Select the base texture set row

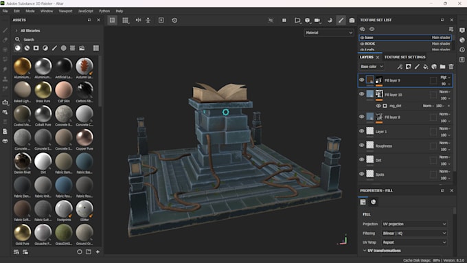click(405, 38)
